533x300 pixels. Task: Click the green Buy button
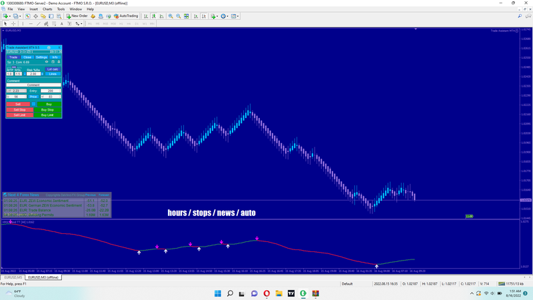coord(49,104)
